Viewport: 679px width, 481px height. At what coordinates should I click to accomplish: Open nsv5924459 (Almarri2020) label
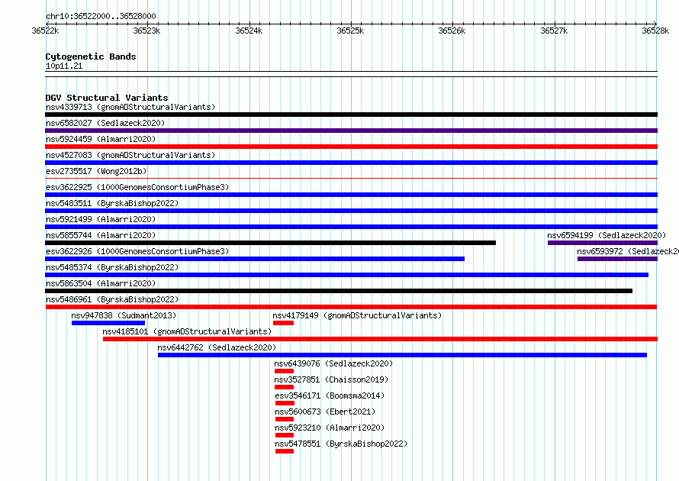(x=101, y=139)
